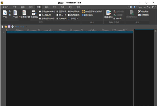
Task: Minimize the inner document window
Action: [150, 7]
